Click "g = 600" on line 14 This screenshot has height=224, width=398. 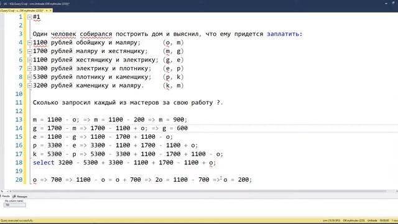(175, 129)
